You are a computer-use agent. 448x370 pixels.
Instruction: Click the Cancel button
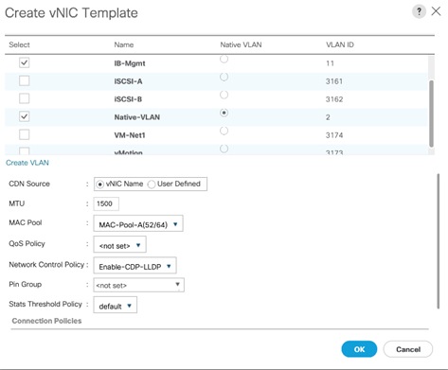coord(408,349)
